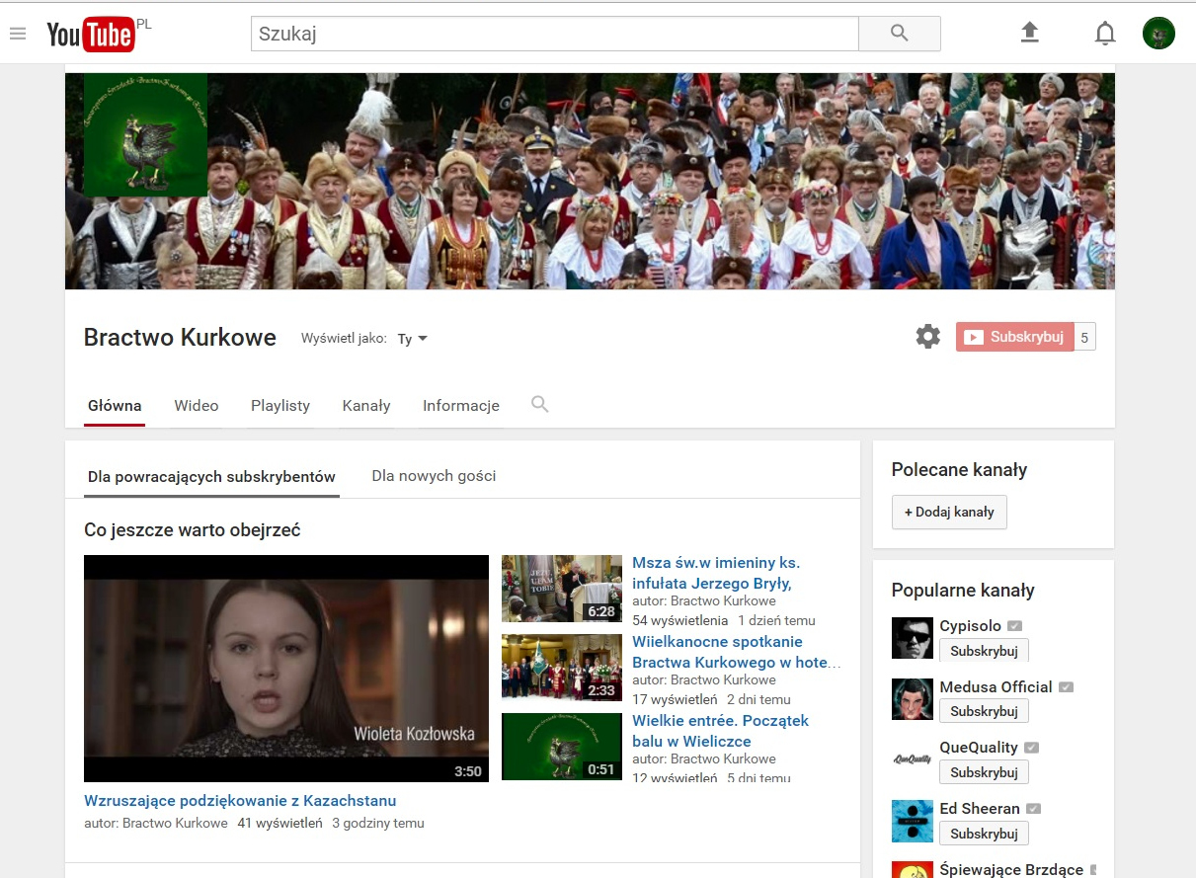Viewport: 1196px width, 878px height.
Task: Click the Medusa Official channel avatar
Action: 913,699
